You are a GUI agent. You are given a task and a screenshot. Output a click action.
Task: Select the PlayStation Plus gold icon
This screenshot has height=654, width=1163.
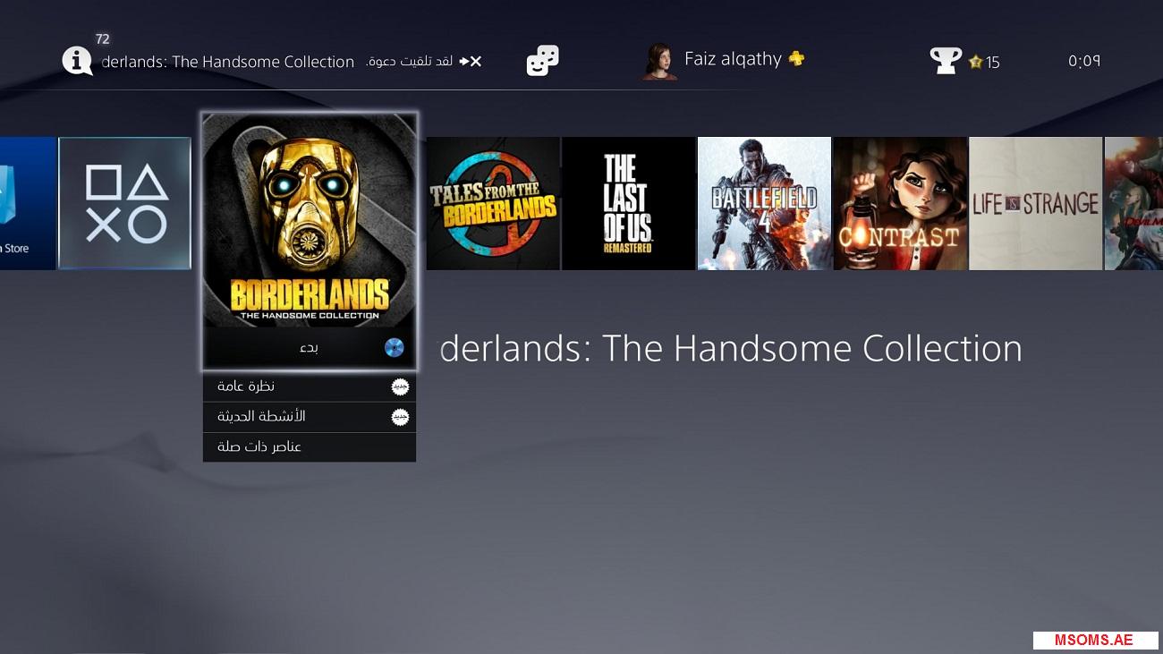[796, 59]
